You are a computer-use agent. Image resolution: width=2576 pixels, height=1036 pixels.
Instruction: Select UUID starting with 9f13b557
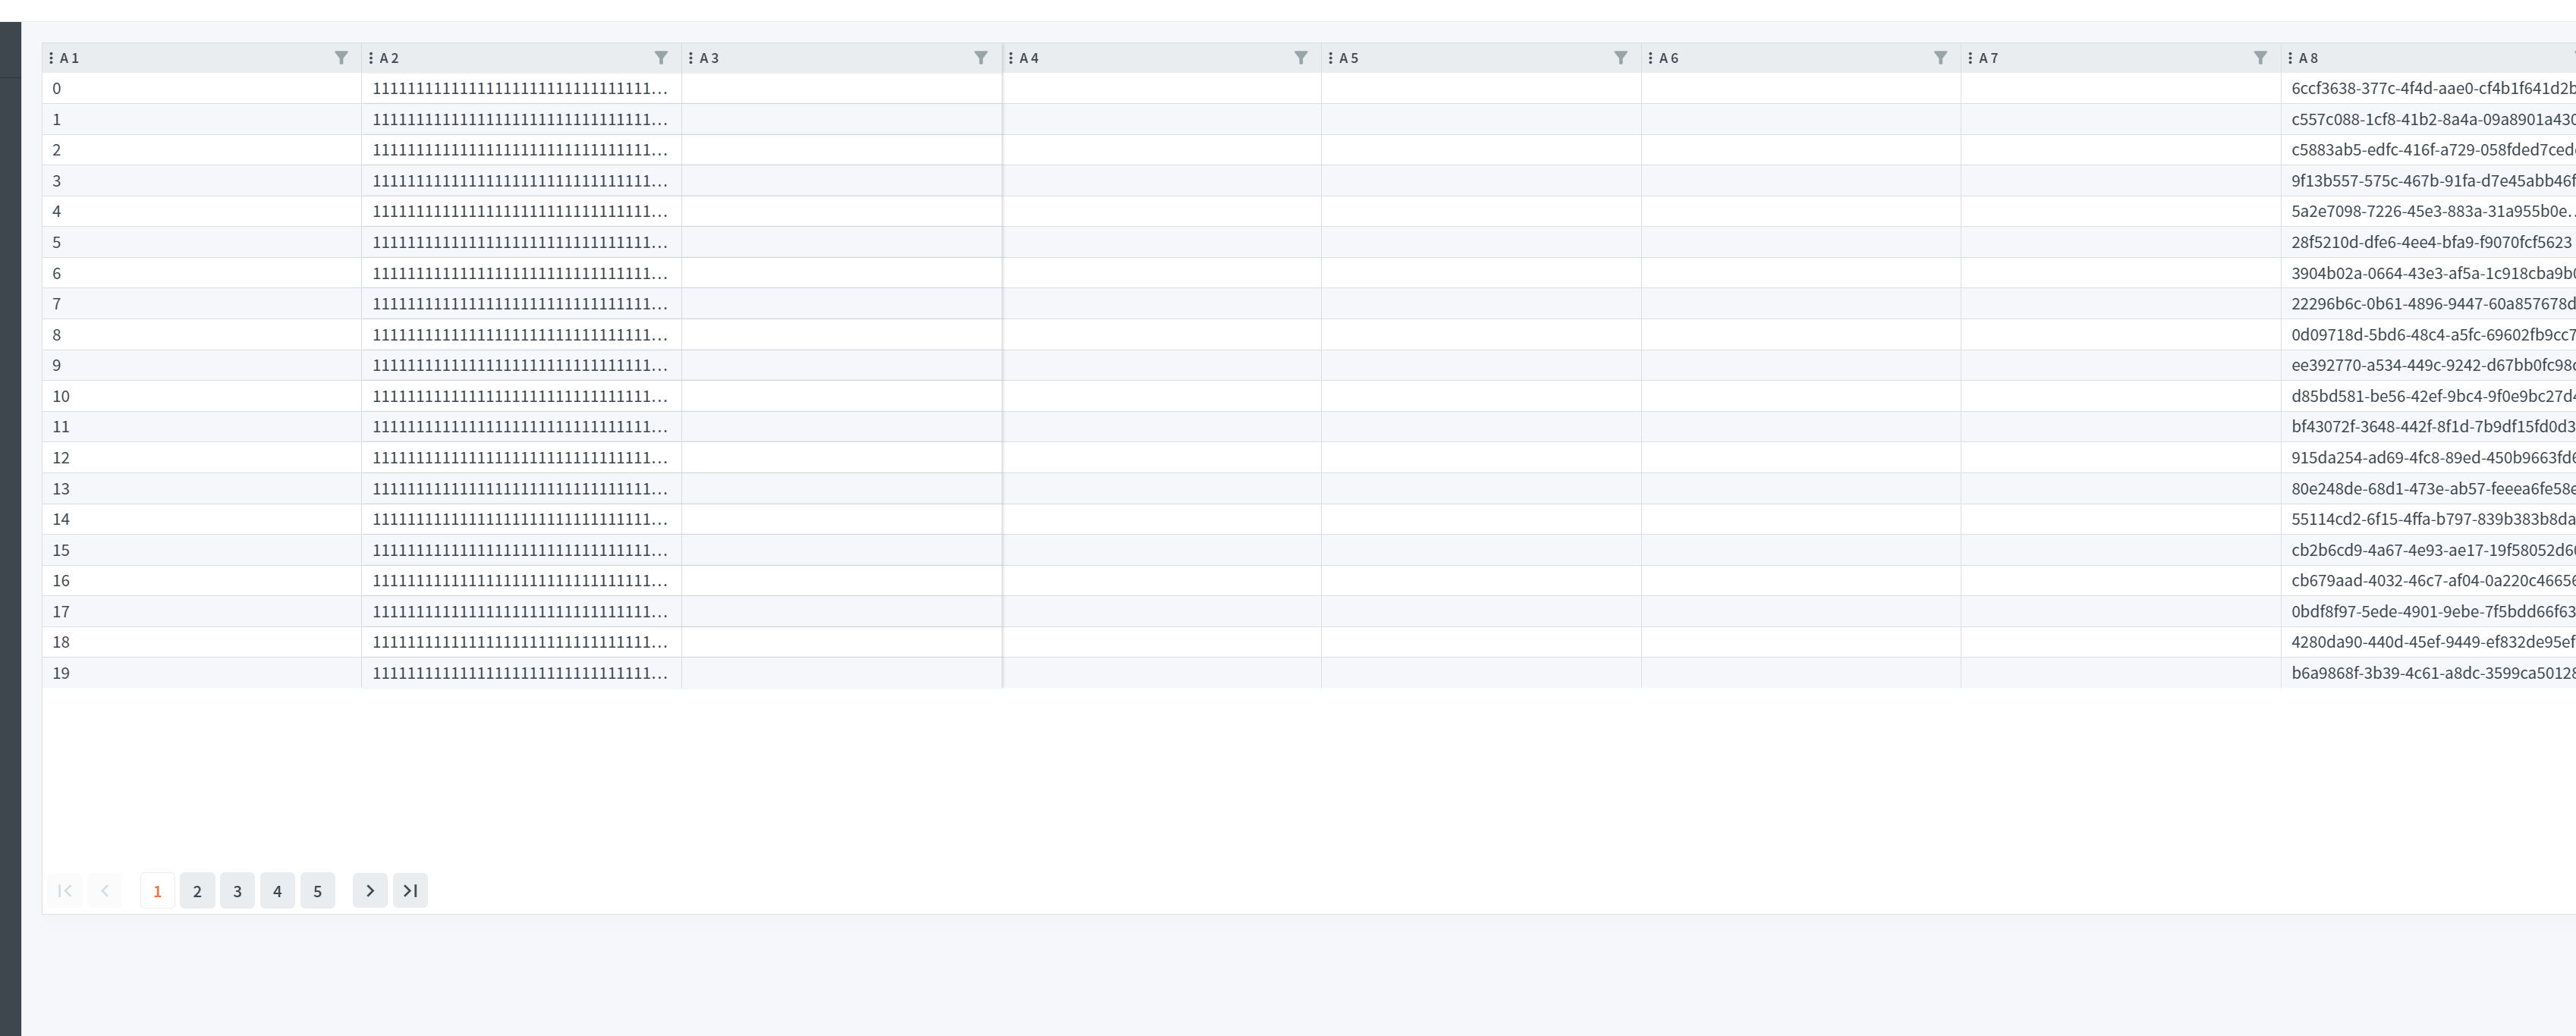tap(2433, 181)
